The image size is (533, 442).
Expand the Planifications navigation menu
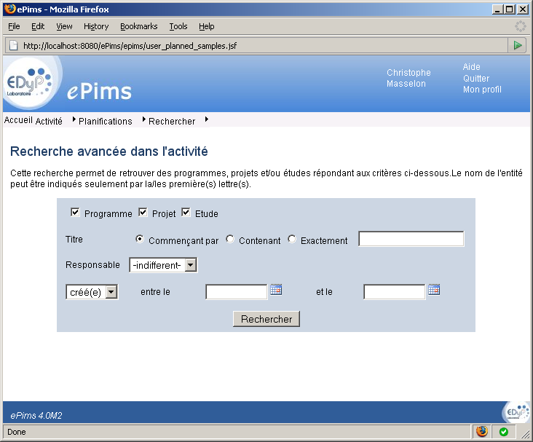pyautogui.click(x=105, y=121)
